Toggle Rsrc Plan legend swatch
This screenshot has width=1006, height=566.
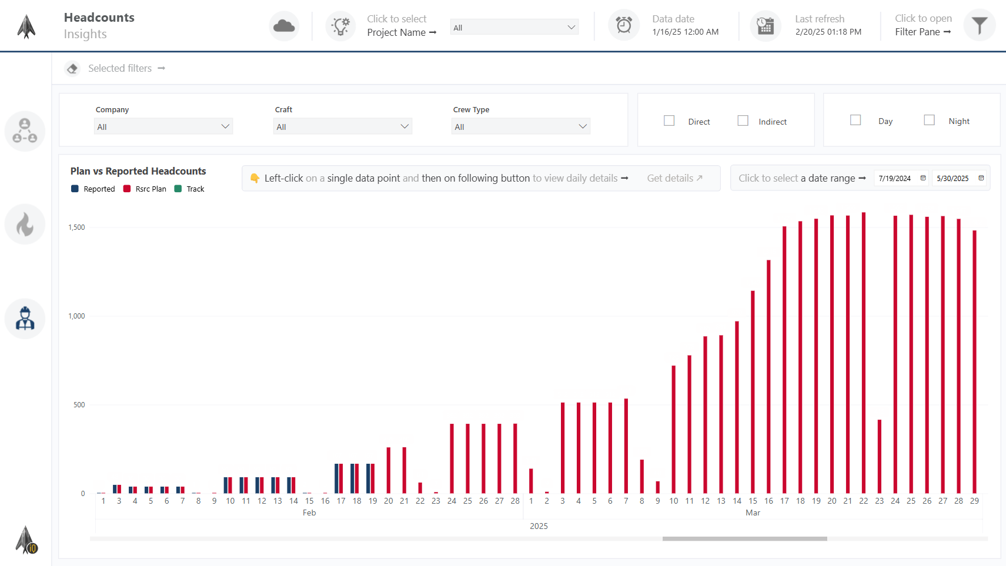tap(126, 189)
